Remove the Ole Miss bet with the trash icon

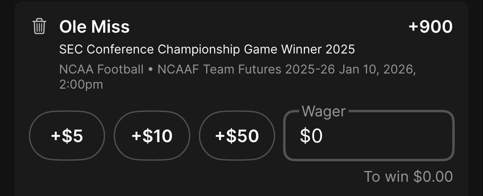(x=39, y=26)
